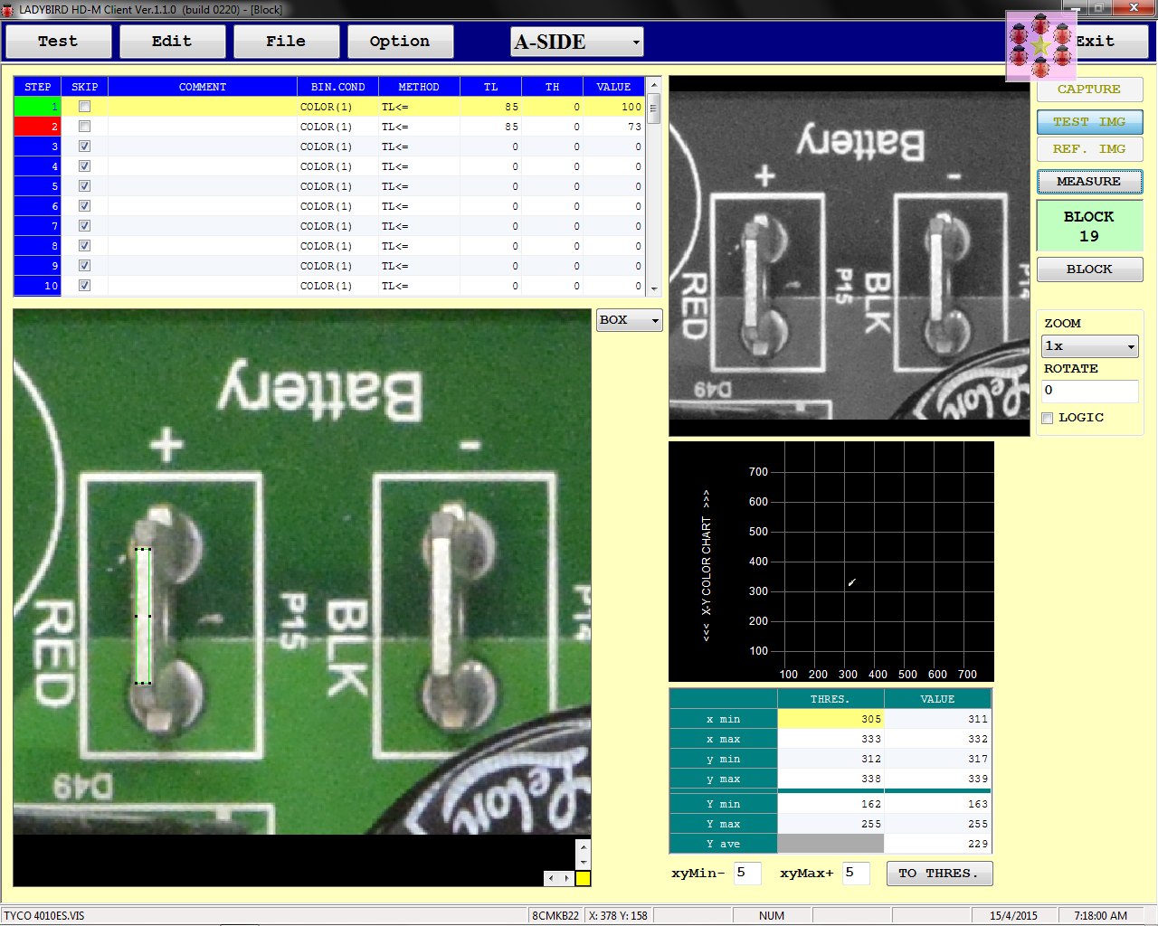Click the XY color chart graph
This screenshot has height=926, width=1158.
[831, 562]
